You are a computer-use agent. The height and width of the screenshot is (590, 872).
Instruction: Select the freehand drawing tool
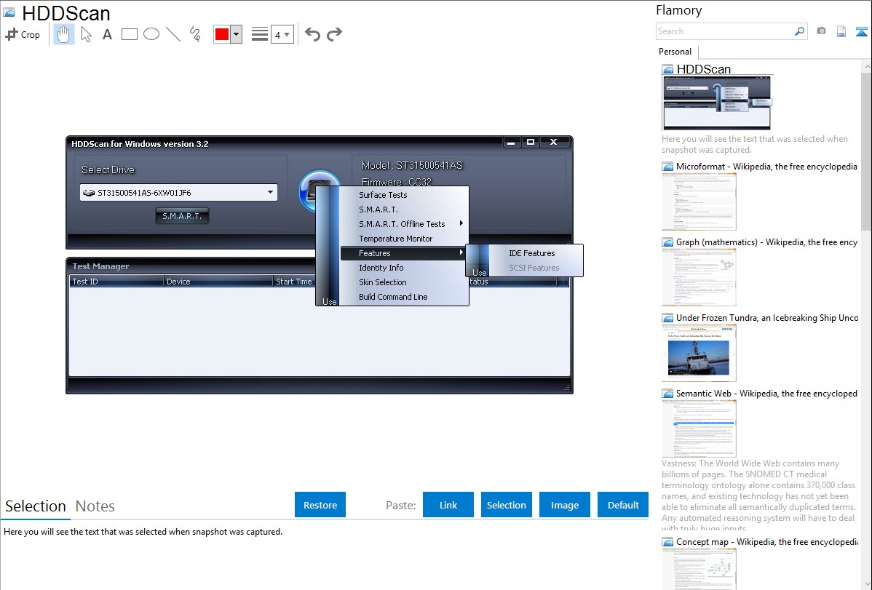195,34
